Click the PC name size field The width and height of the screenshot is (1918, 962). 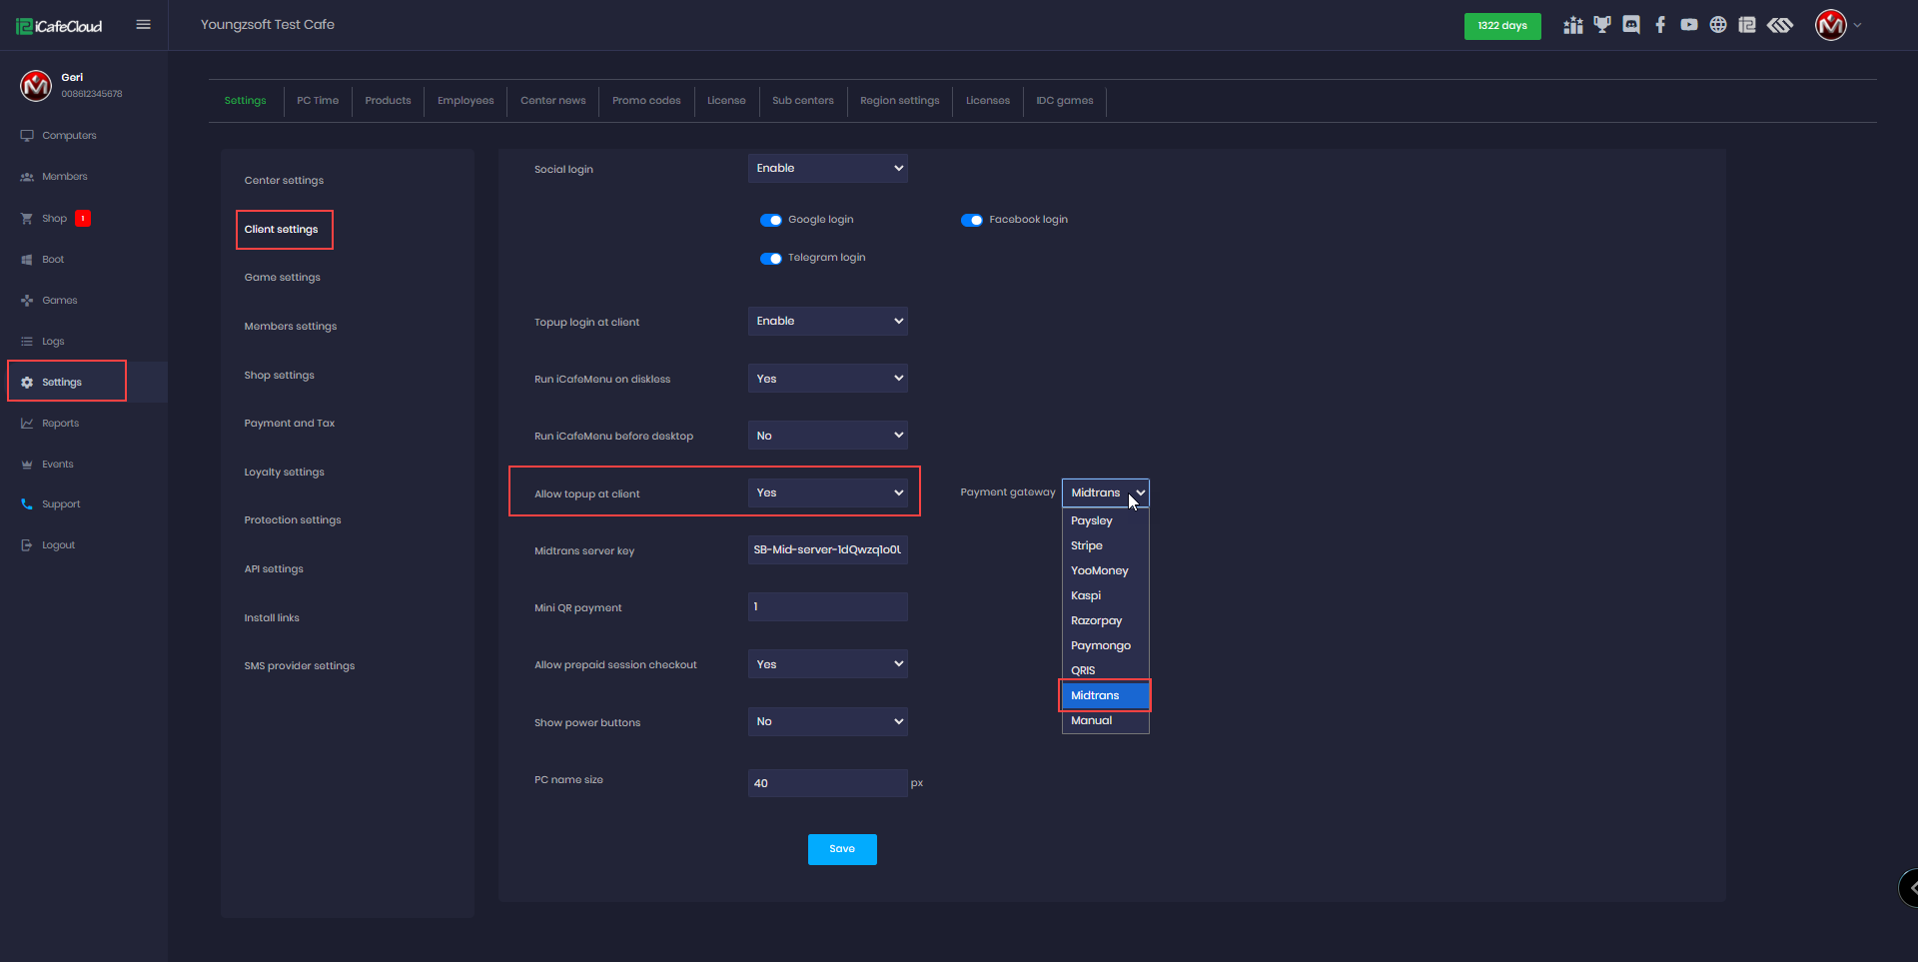coord(827,783)
